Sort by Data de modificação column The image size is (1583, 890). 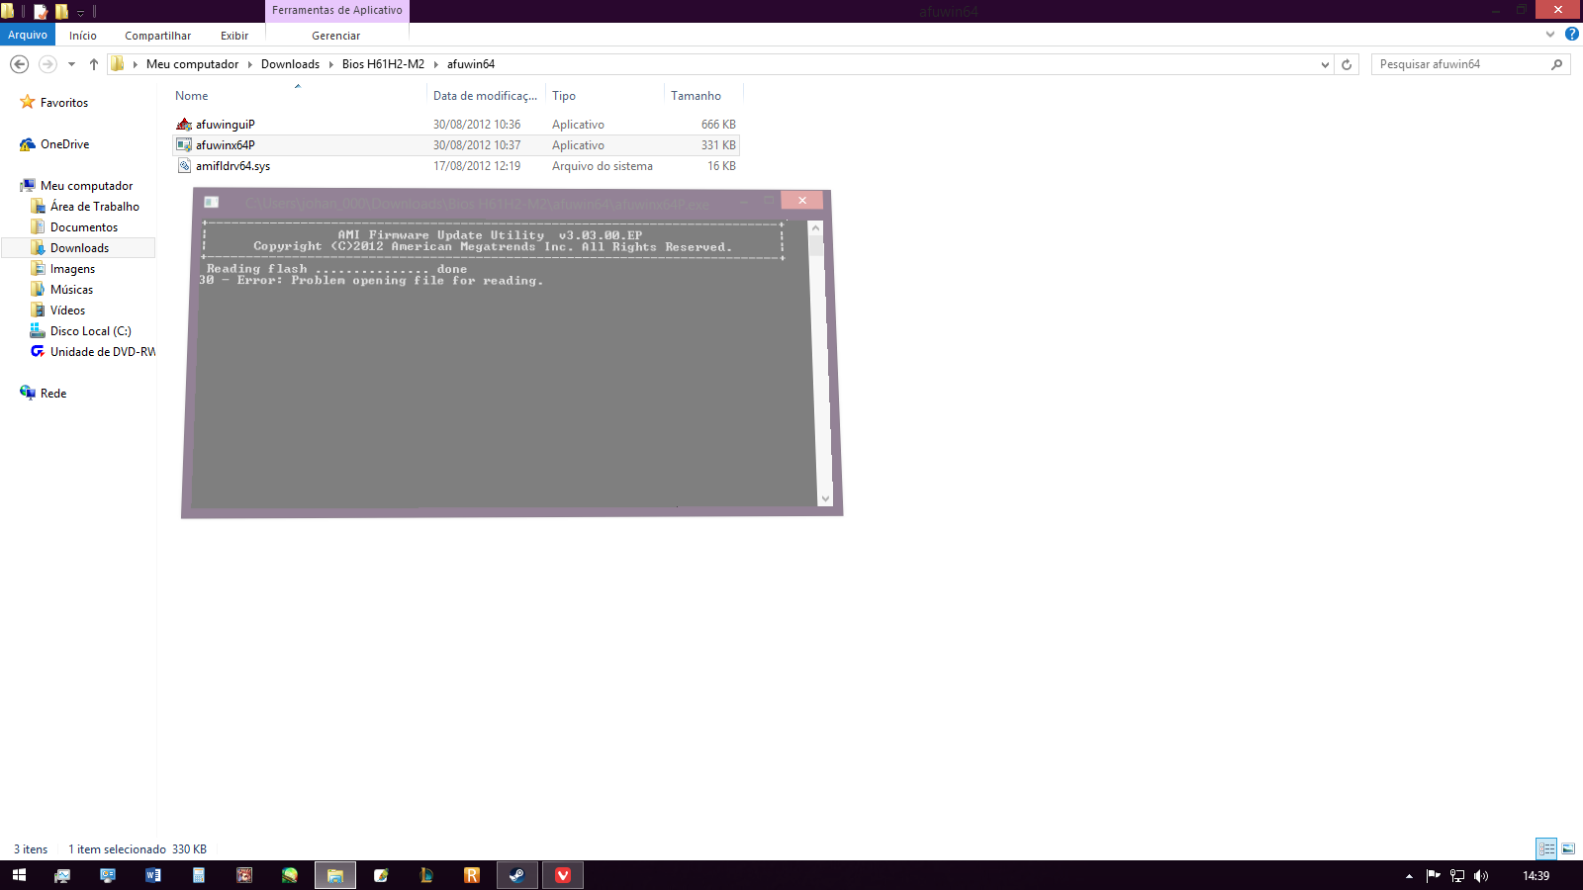pyautogui.click(x=485, y=96)
